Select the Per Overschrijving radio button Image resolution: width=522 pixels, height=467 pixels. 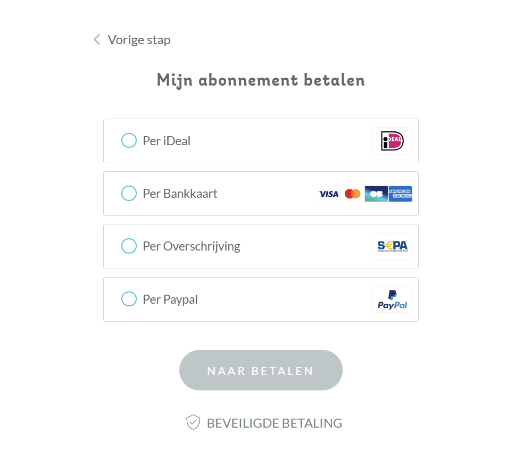(x=129, y=246)
